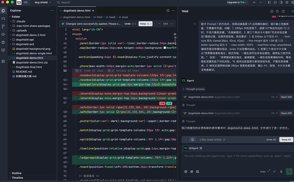Click the Undo All button
Image resolution: width=294 pixels, height=182 pixels.
click(x=271, y=140)
